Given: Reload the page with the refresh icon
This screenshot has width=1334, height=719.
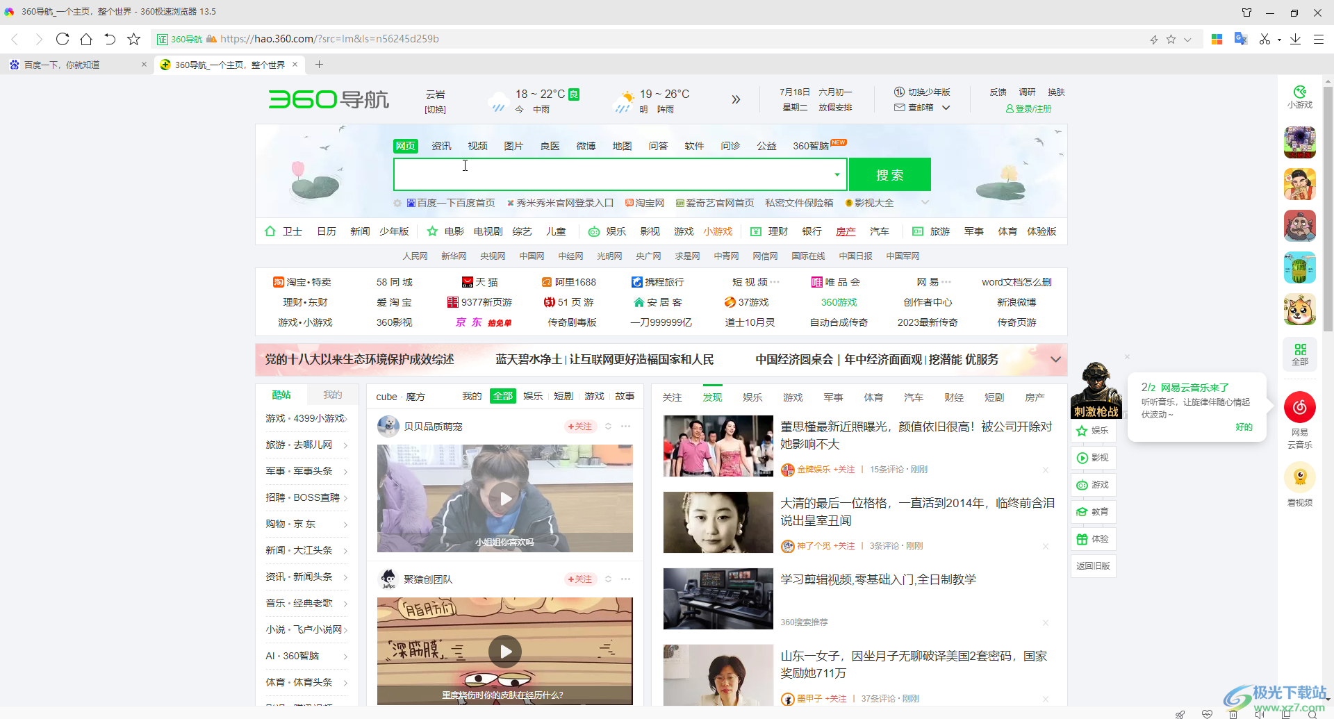Looking at the screenshot, I should (x=63, y=39).
